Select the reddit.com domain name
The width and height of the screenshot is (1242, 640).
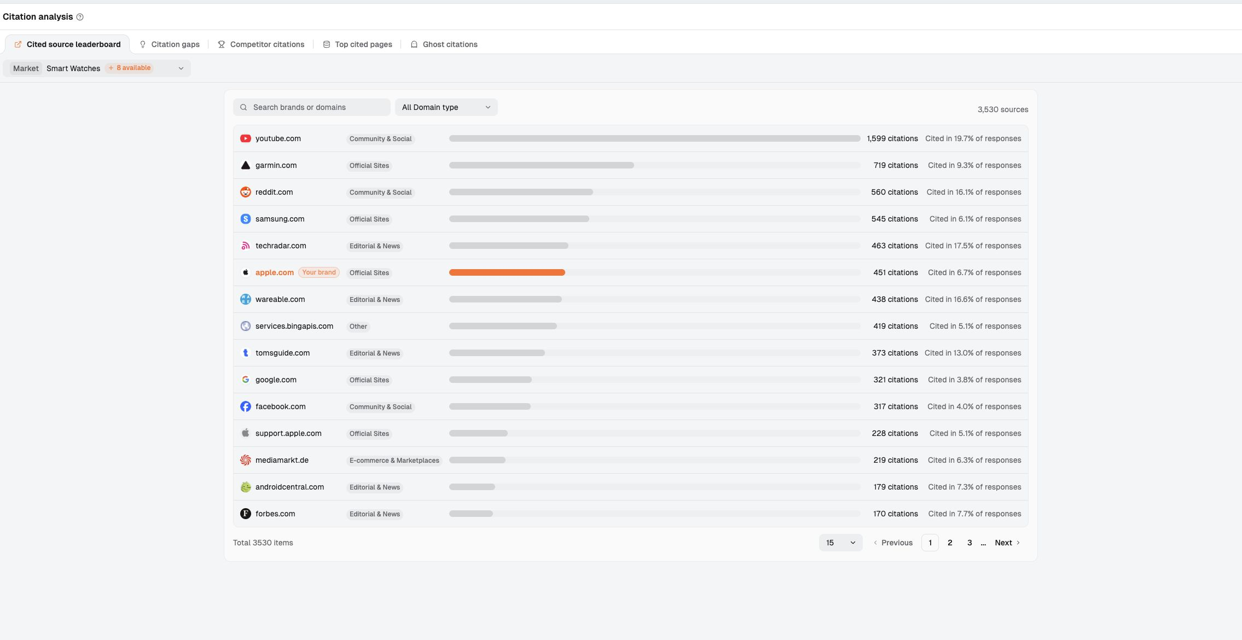coord(274,192)
